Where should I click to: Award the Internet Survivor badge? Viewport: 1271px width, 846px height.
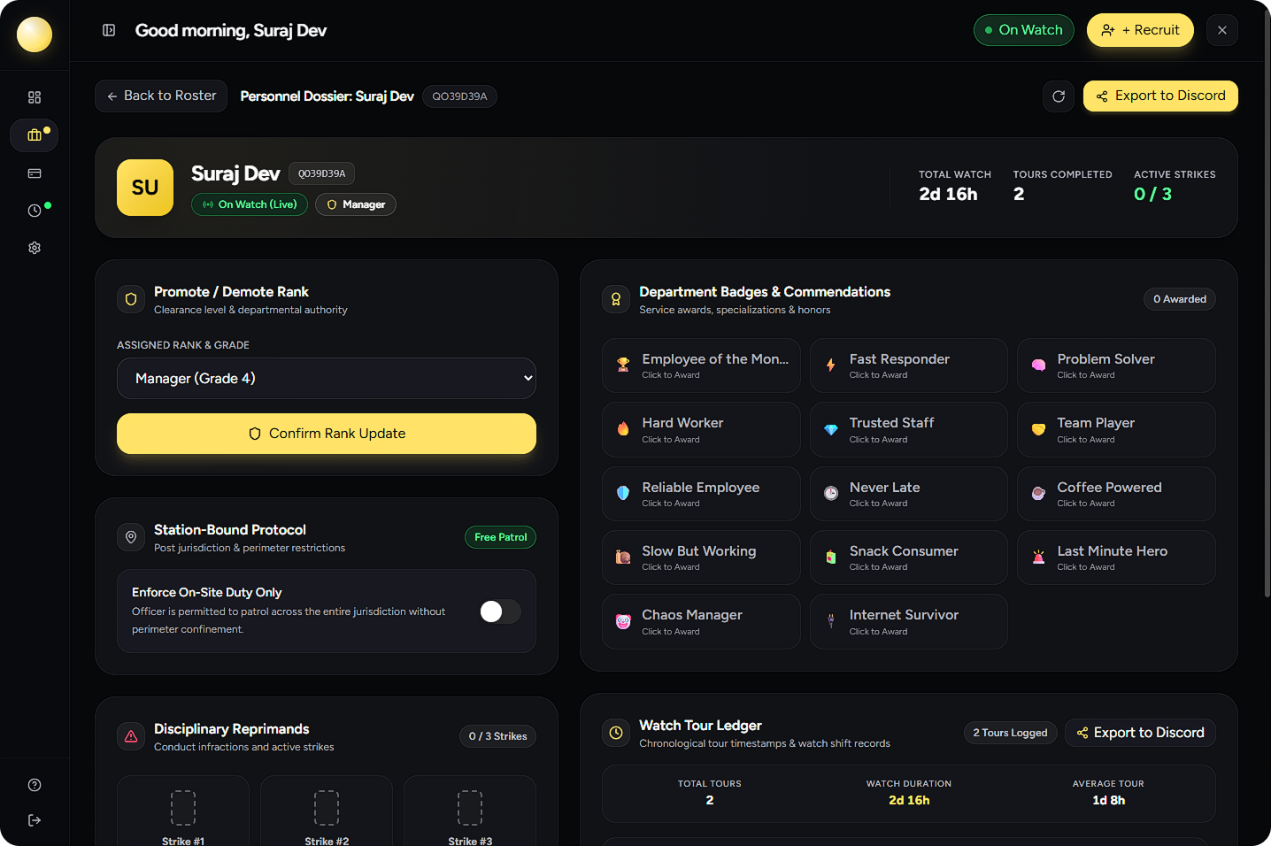point(909,621)
